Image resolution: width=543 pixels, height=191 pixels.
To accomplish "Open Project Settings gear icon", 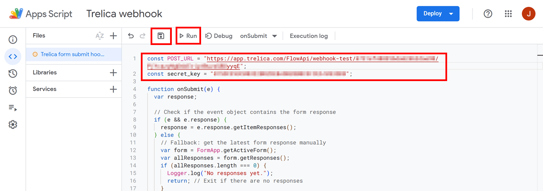I will coord(13,124).
